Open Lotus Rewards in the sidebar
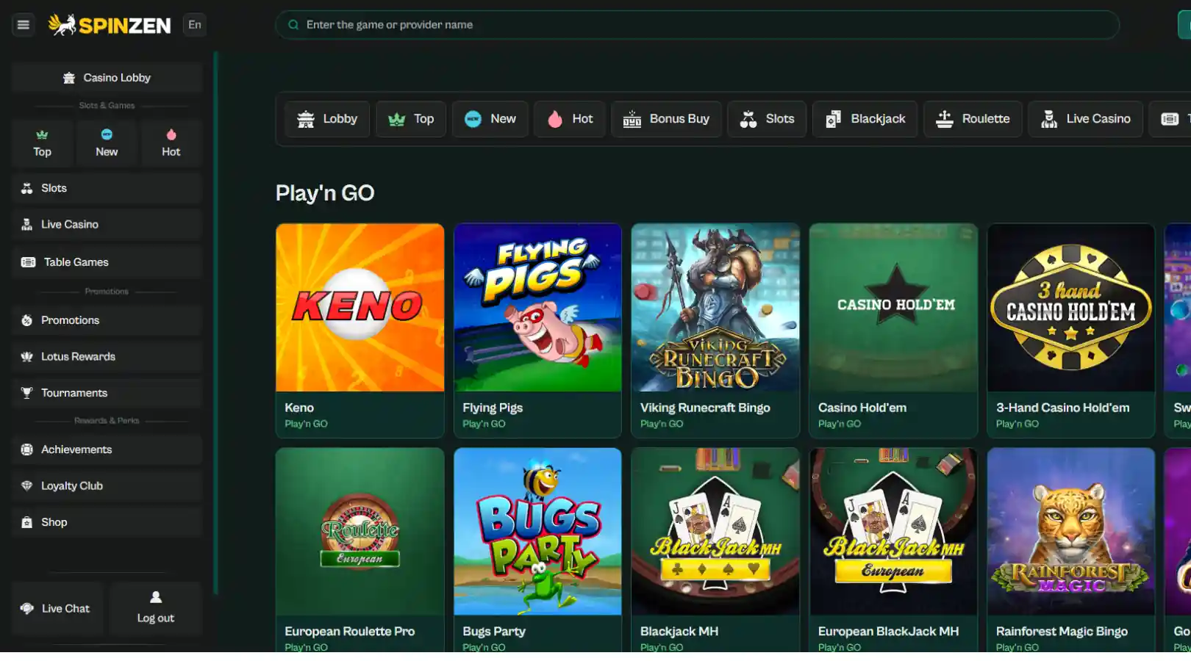 (x=107, y=357)
